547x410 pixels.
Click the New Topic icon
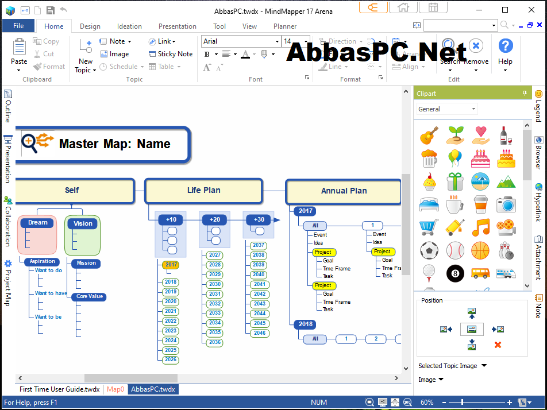tap(86, 47)
